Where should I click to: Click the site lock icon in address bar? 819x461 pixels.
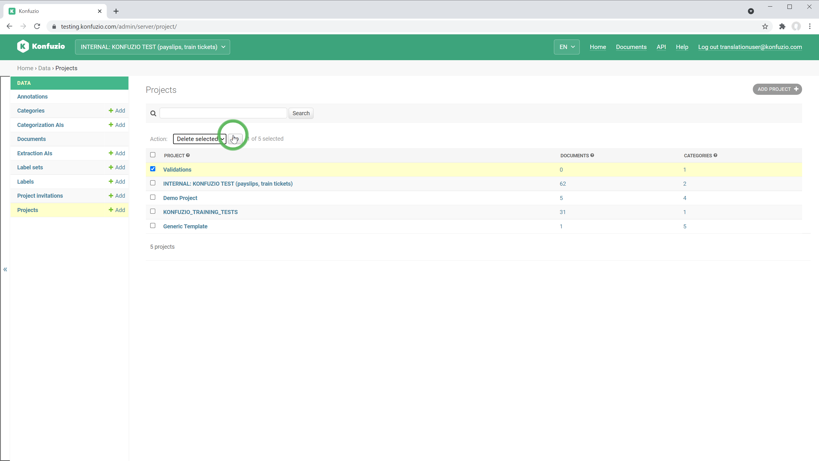54,26
